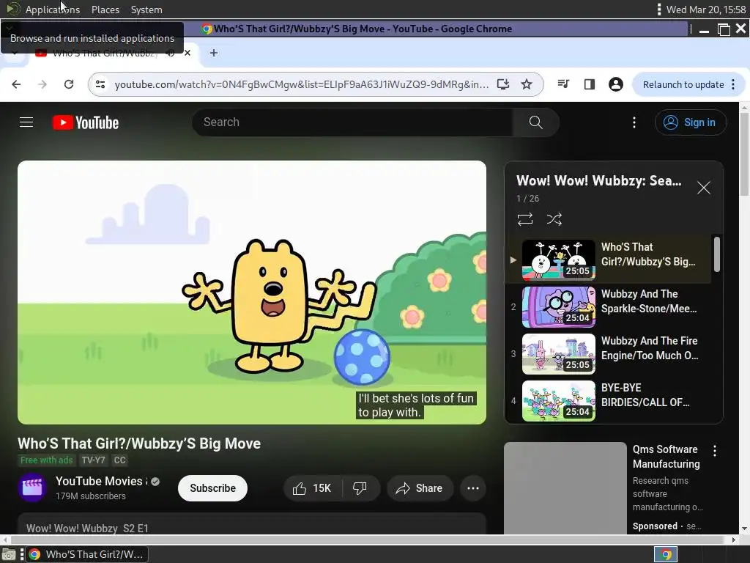Viewport: 750px width, 563px height.
Task: Click the show desktop icon in taskbar
Action: [9, 555]
